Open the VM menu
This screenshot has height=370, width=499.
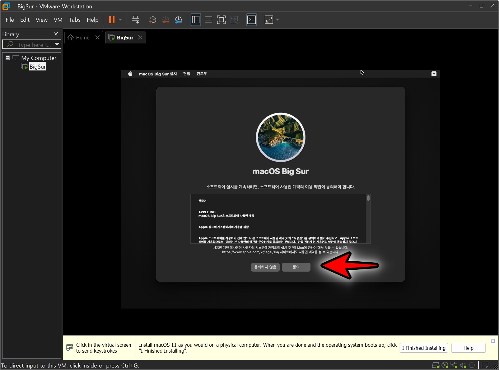(x=58, y=20)
